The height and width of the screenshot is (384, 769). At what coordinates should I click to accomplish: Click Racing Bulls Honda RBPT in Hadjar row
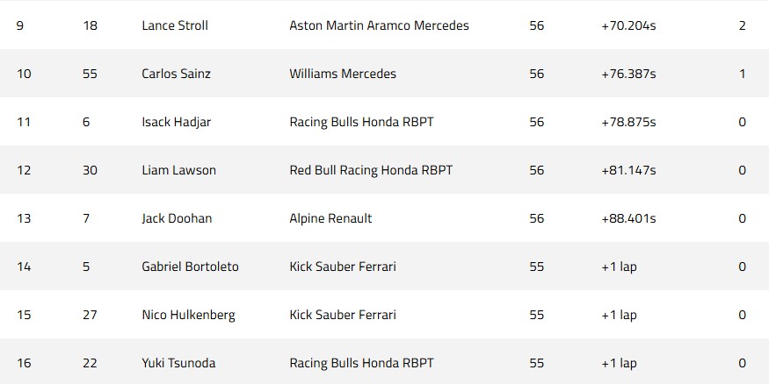[x=361, y=122]
